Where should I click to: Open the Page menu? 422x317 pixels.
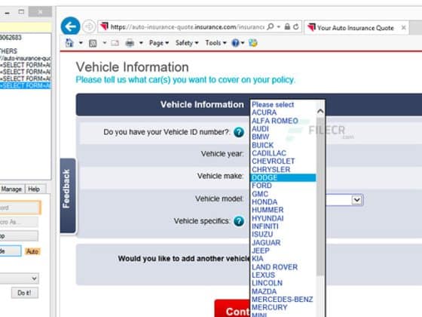pos(159,43)
